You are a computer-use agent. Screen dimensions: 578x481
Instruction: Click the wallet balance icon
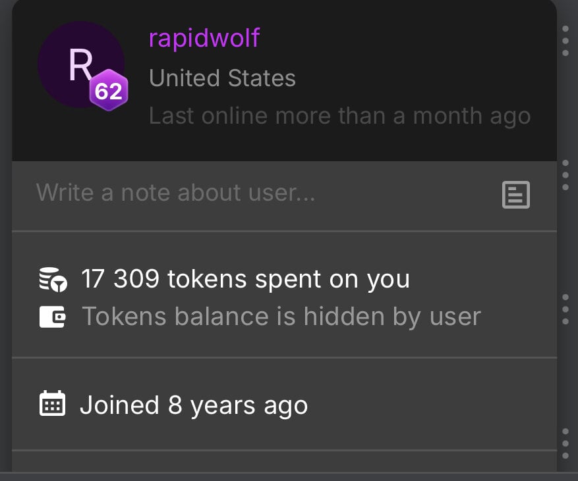coord(53,317)
